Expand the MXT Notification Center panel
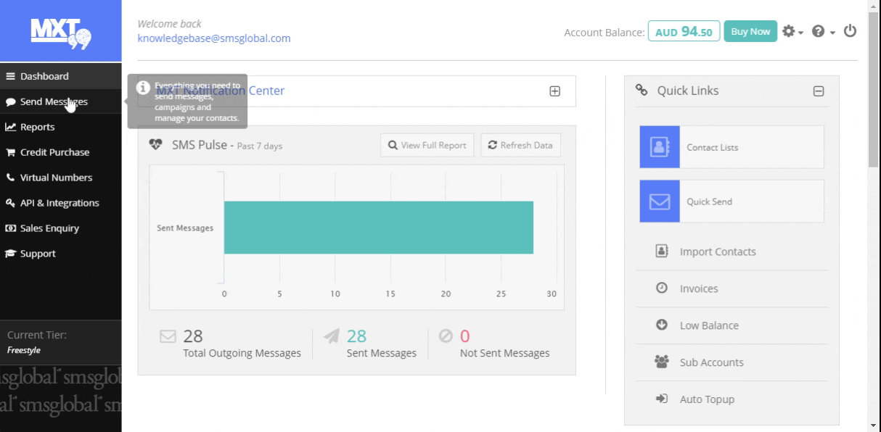Viewport: 881px width, 432px height. tap(554, 91)
